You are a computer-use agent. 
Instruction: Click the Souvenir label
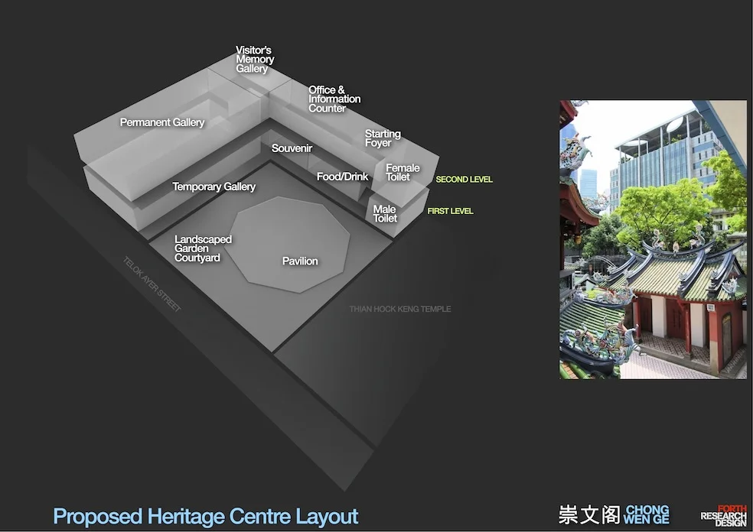click(x=292, y=148)
